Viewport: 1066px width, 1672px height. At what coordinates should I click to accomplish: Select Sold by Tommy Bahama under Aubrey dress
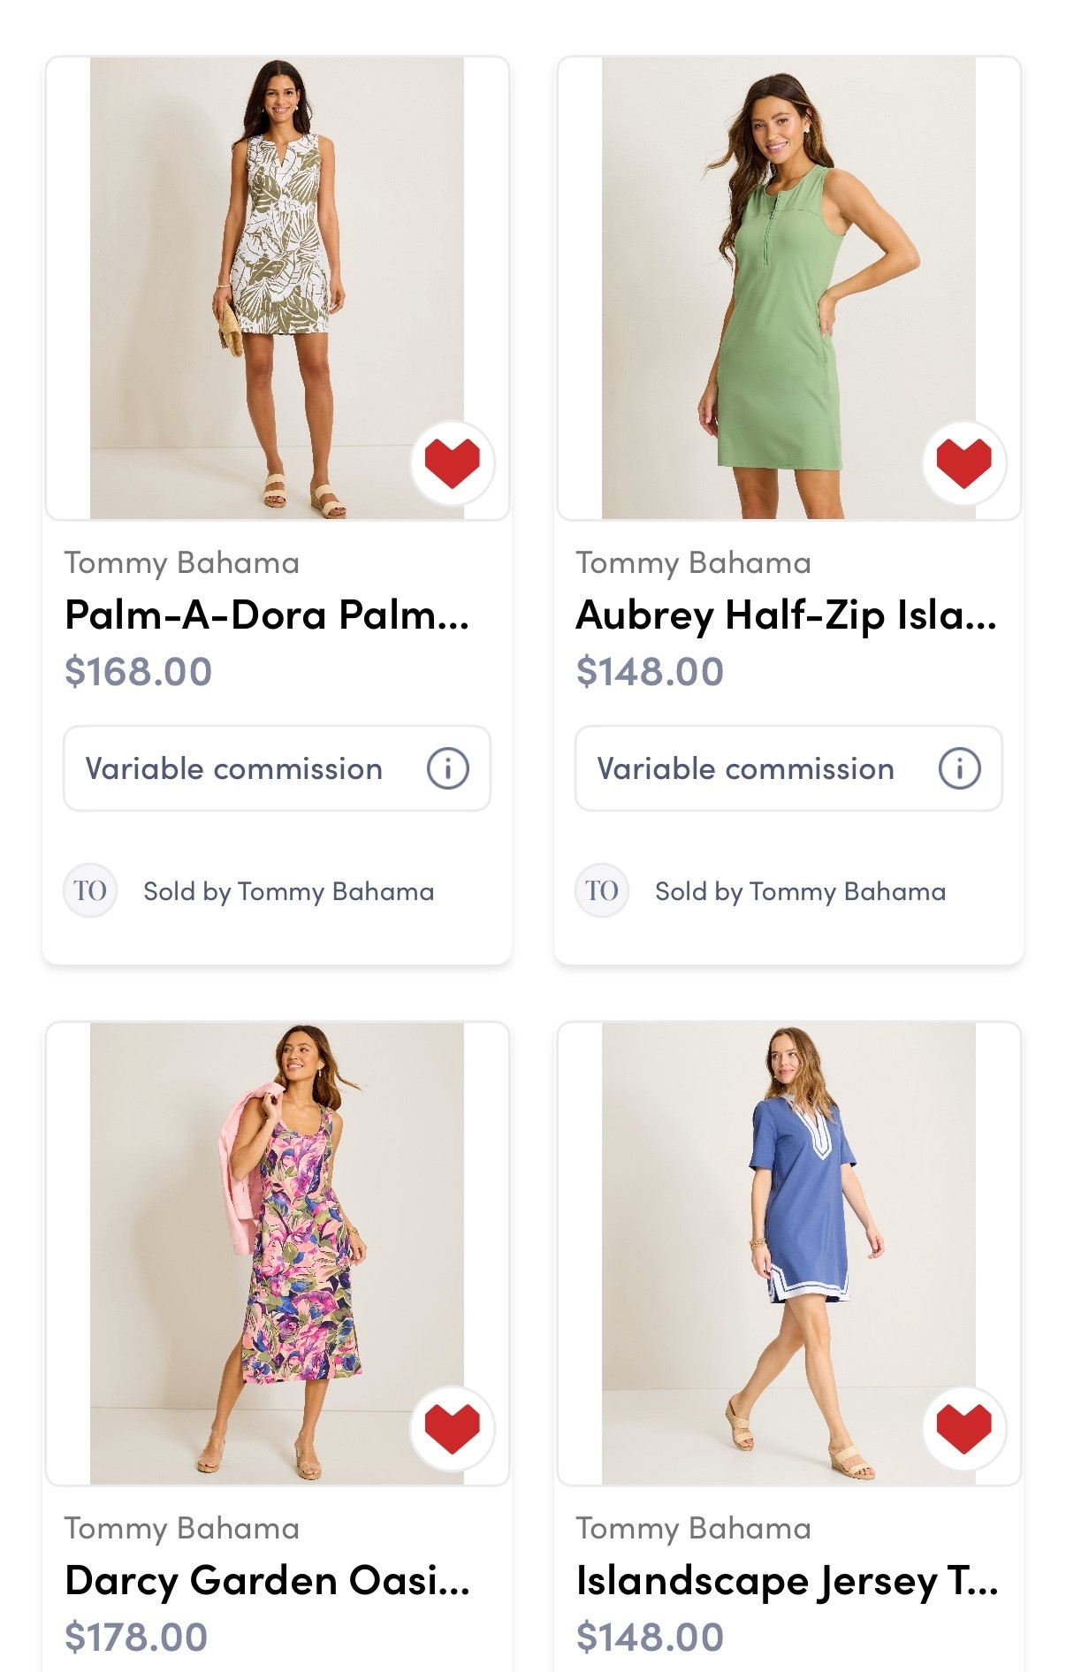[800, 891]
